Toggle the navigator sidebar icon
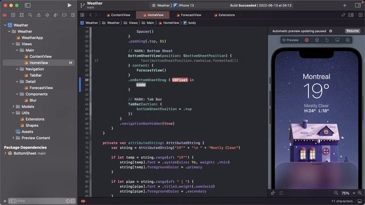Screen dimensions: 365x205 point(27,5)
